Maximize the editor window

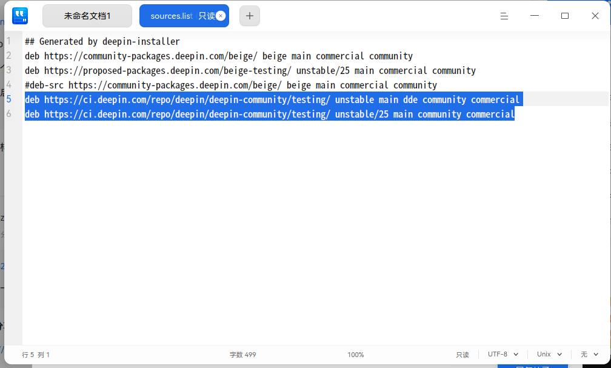click(565, 16)
